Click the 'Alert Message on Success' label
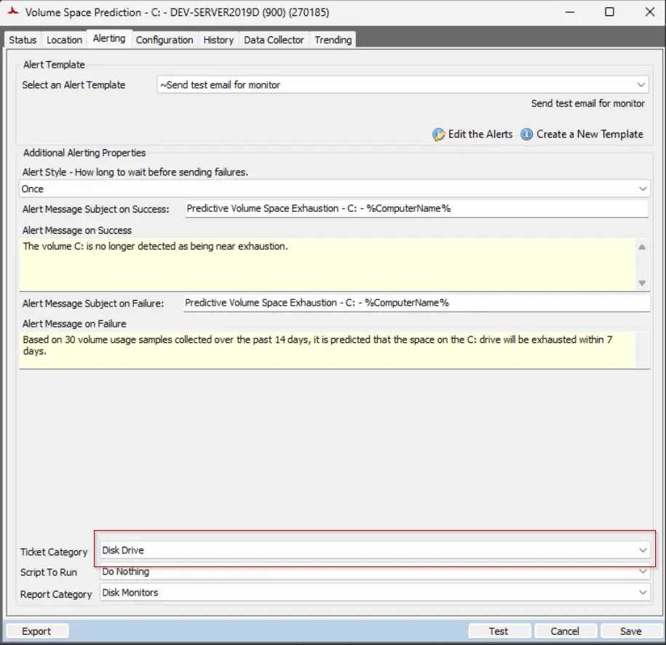The image size is (666, 645). click(77, 230)
